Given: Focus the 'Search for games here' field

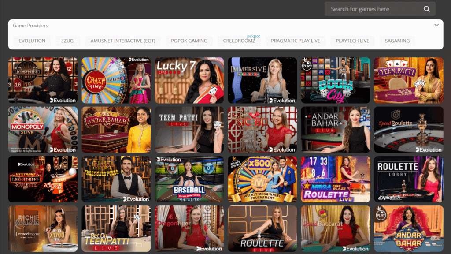Looking at the screenshot, I should 380,9.
